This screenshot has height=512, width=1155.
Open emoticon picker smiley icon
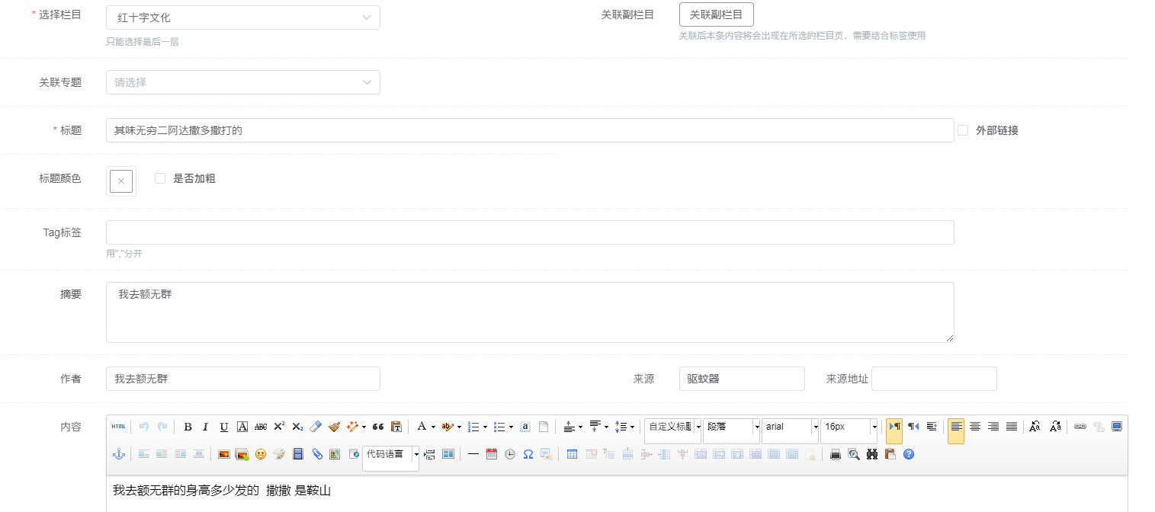coord(261,454)
